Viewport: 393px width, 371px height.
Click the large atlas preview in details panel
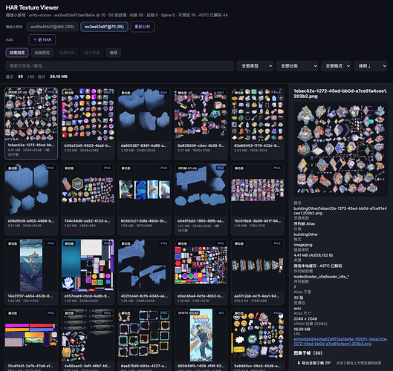click(x=340, y=149)
